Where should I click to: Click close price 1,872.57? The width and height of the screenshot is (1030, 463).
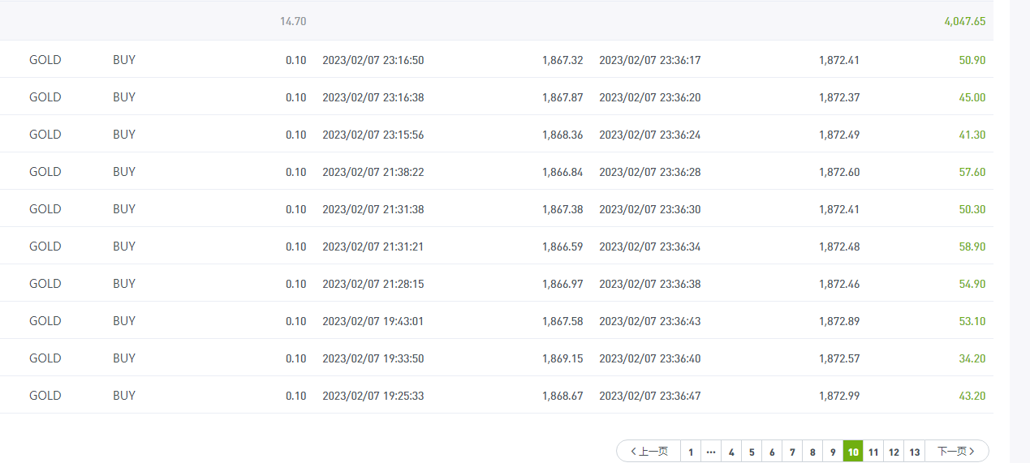(x=839, y=358)
